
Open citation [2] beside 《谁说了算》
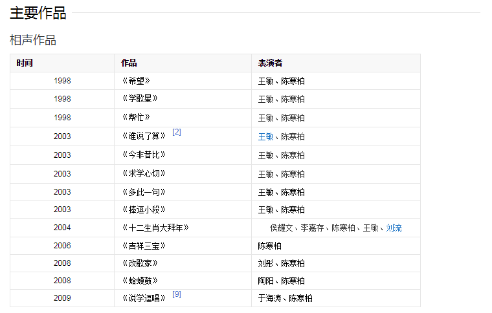click(177, 132)
